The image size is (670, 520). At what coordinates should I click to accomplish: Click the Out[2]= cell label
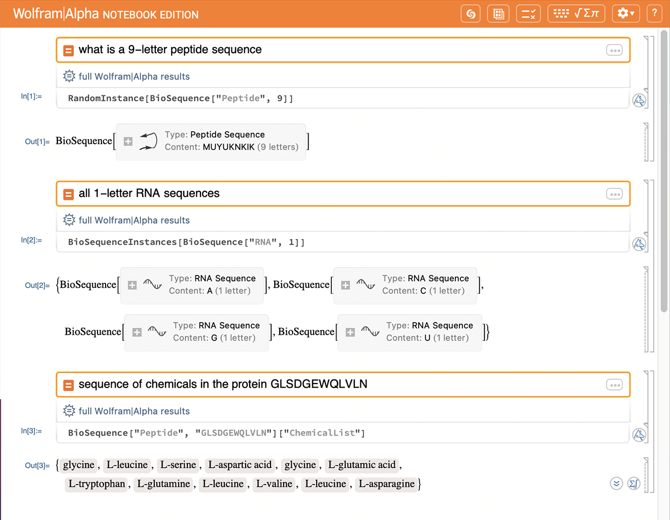[37, 285]
